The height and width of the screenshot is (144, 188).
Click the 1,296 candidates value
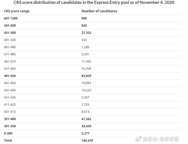click(x=85, y=47)
